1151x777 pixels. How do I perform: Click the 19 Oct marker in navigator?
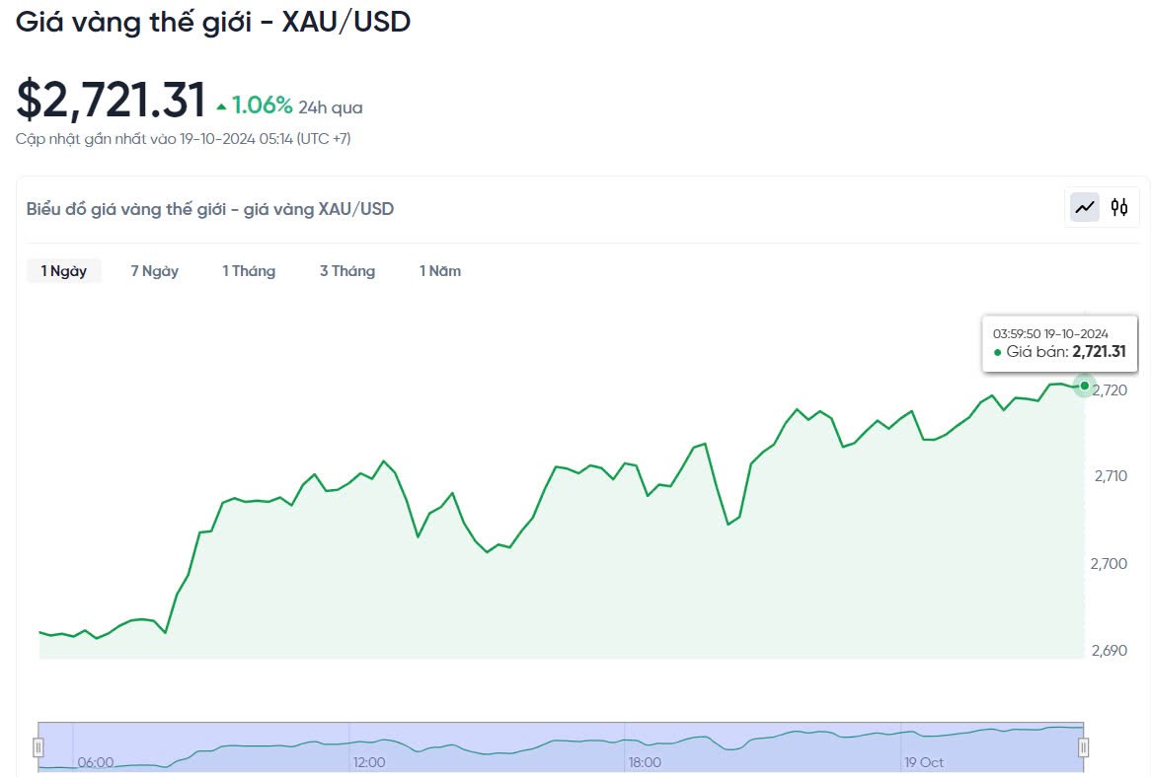click(924, 762)
